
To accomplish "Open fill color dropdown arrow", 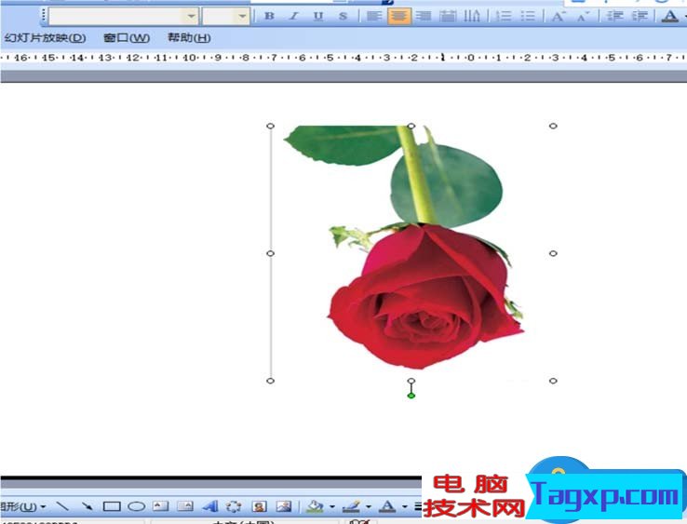I will click(x=332, y=507).
